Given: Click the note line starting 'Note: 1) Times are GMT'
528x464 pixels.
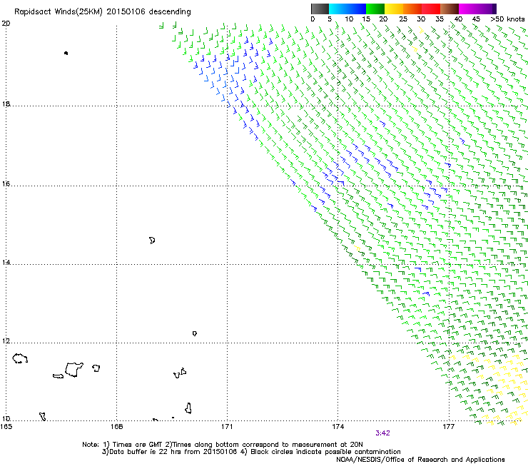Looking at the screenshot, I should tap(222, 445).
